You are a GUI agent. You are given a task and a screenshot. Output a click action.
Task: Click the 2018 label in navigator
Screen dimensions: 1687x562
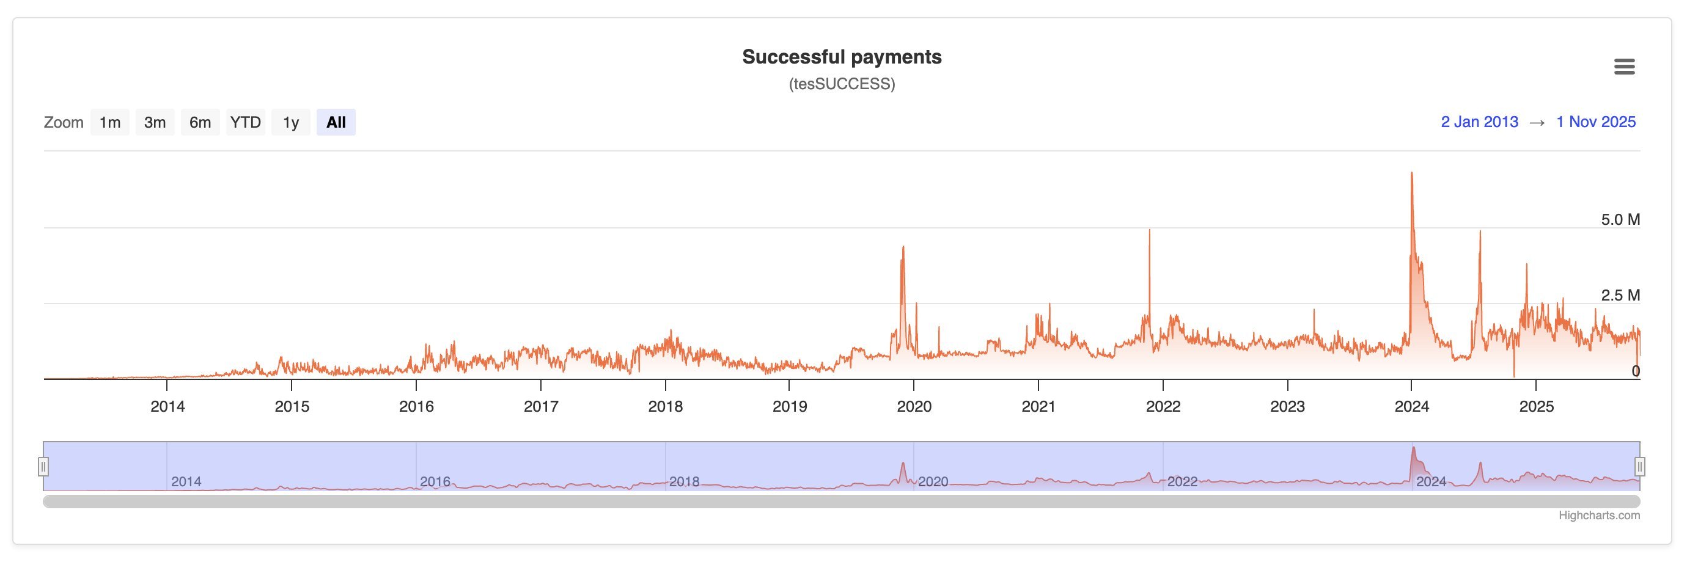685,481
